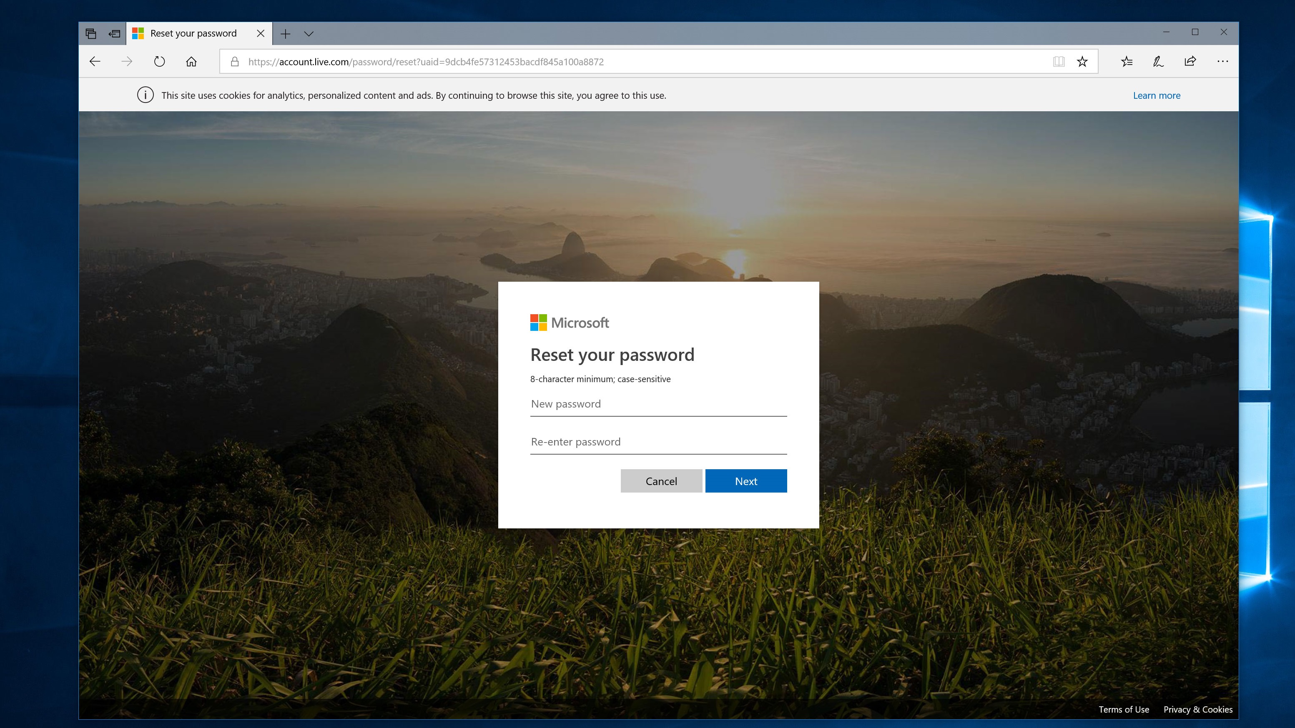The image size is (1295, 728).
Task: Click the reading view icon
Action: click(x=1059, y=60)
